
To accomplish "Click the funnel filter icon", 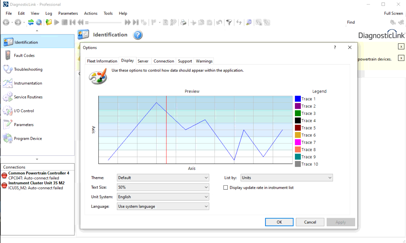I will pyautogui.click(x=229, y=23).
